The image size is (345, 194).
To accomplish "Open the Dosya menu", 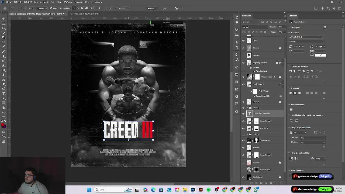I will tap(9, 2).
